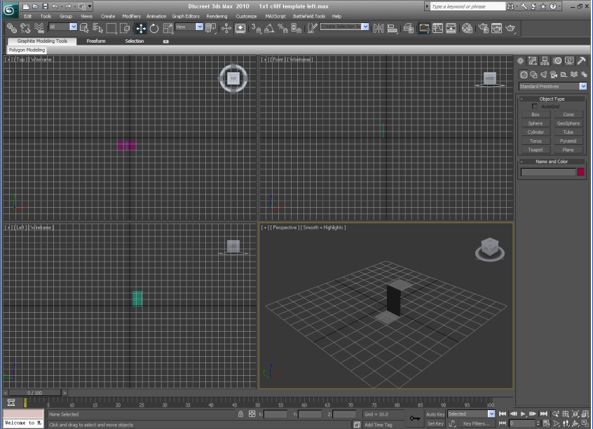This screenshot has height=429, width=593.
Task: Click the Sphere primitive button
Action: 536,123
